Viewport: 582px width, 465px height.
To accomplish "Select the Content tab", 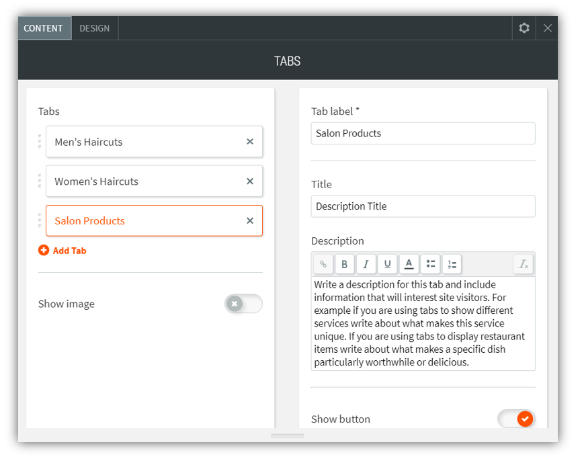I will pos(44,28).
